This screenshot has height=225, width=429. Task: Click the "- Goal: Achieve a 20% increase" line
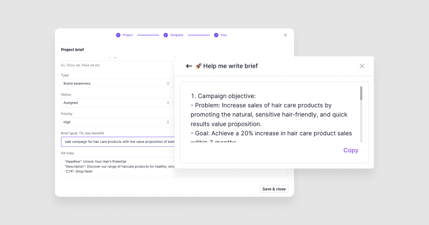(271, 133)
